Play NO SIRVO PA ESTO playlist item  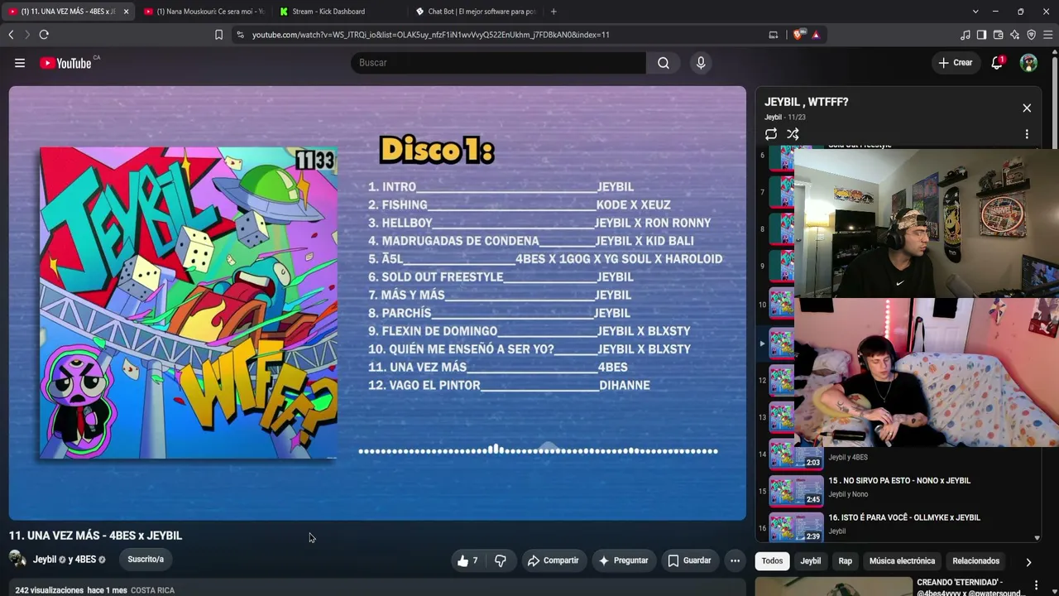[899, 480]
